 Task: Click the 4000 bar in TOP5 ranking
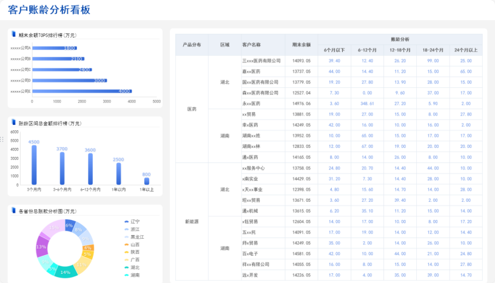[x=82, y=91]
